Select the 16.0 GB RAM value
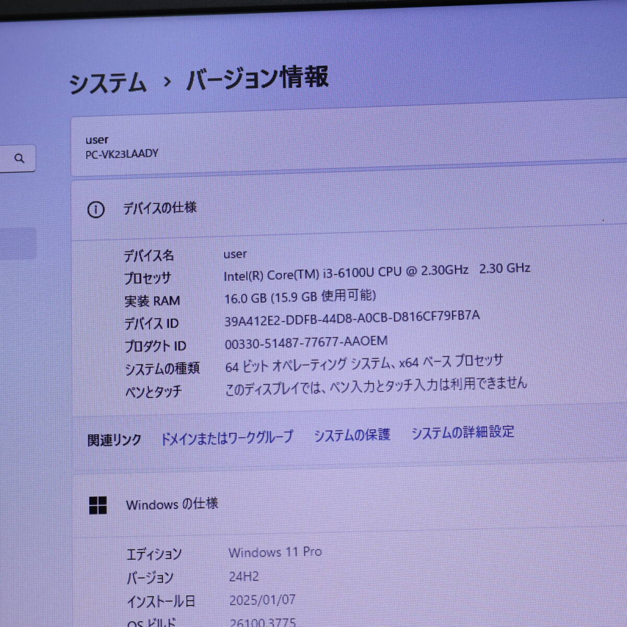The height and width of the screenshot is (627, 627). pos(300,297)
